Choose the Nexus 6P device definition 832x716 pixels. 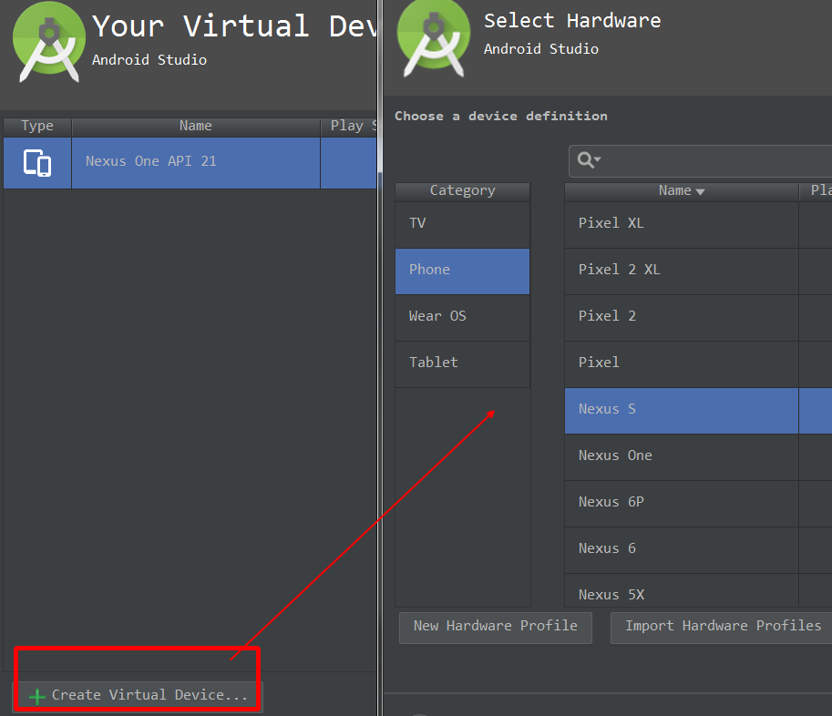[698, 504]
